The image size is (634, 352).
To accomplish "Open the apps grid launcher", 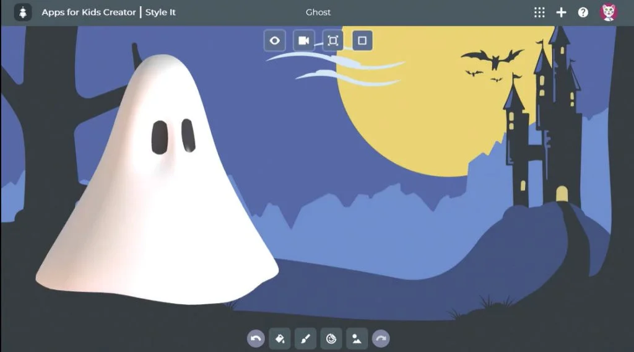I will click(x=539, y=12).
